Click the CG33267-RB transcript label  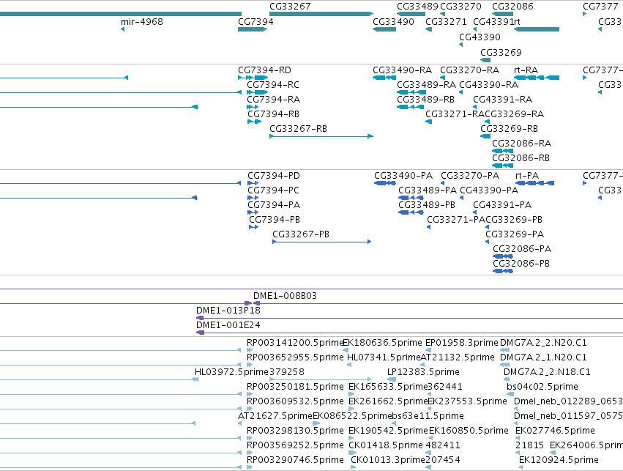pyautogui.click(x=299, y=129)
